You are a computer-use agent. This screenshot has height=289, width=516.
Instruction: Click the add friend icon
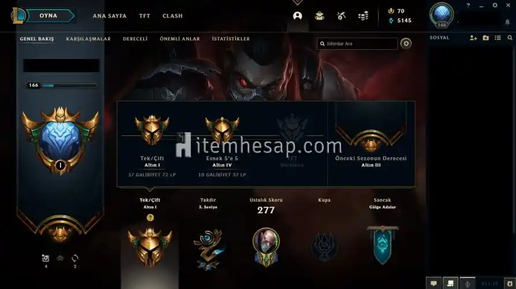pos(473,38)
